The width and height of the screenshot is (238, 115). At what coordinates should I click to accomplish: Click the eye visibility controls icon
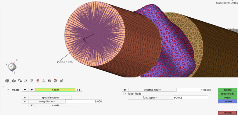pyautogui.click(x=7, y=81)
